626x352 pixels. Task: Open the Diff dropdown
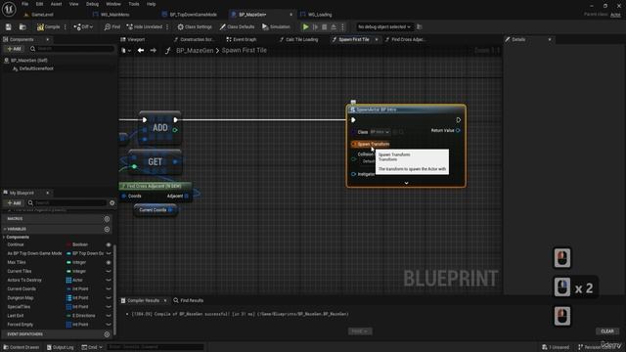click(83, 26)
